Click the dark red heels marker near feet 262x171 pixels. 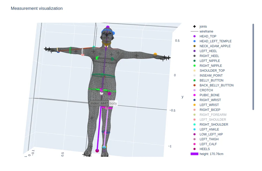[x=97, y=151]
